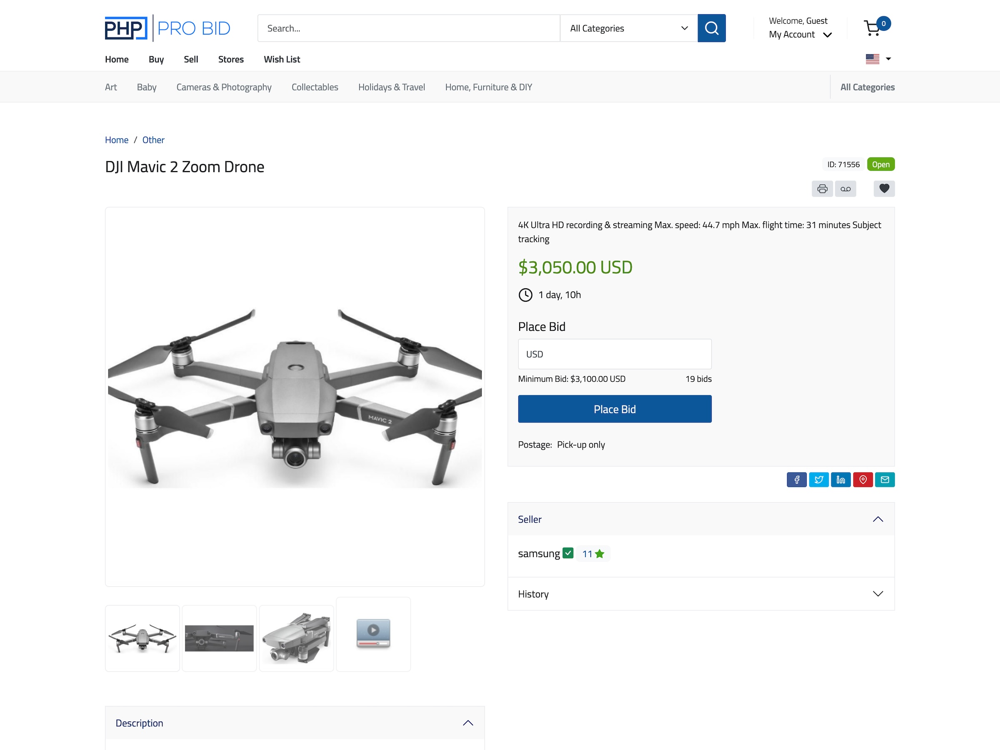Viewport: 1000px width, 750px height.
Task: Click the print listing icon
Action: pos(822,188)
